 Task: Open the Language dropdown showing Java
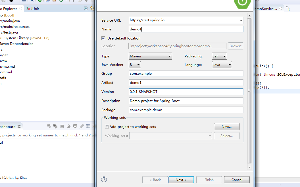click(222, 65)
